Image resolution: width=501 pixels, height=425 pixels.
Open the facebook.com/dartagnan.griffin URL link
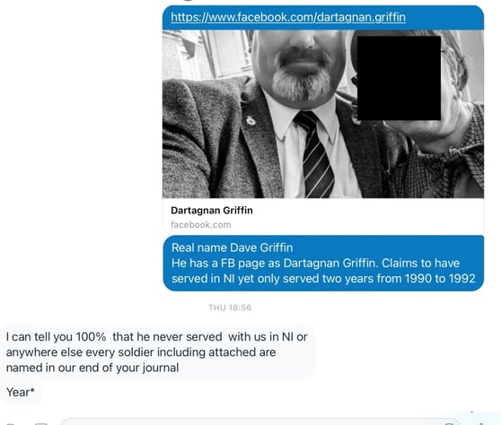point(288,17)
